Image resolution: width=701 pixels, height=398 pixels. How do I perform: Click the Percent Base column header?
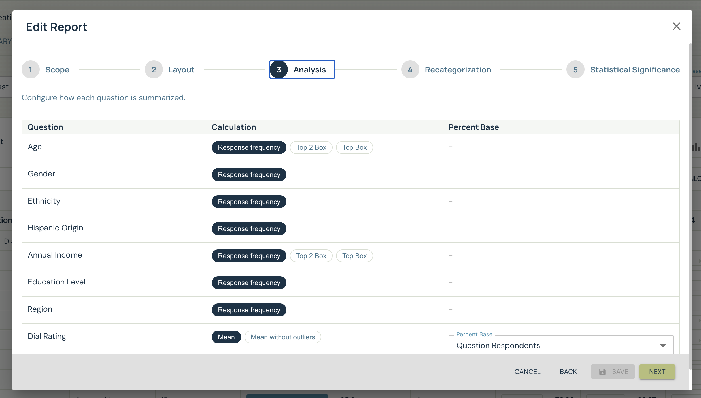[x=474, y=127]
